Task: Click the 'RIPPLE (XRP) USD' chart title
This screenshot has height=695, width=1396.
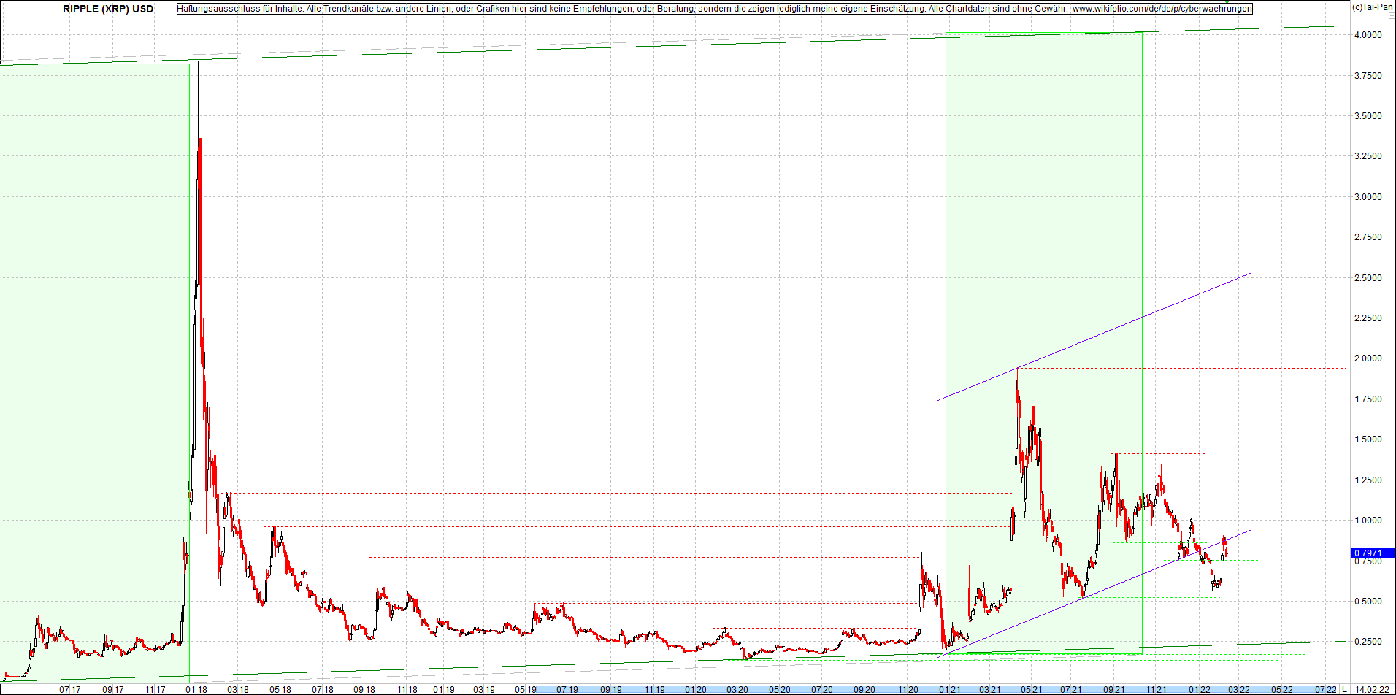Action: point(108,9)
